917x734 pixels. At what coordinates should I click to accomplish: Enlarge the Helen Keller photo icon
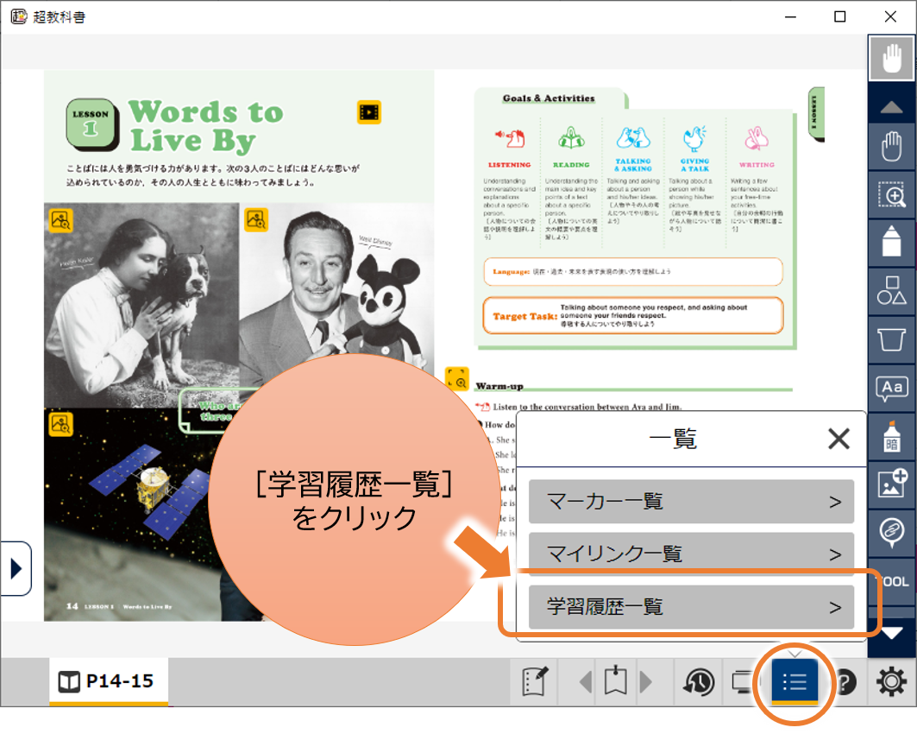61,220
